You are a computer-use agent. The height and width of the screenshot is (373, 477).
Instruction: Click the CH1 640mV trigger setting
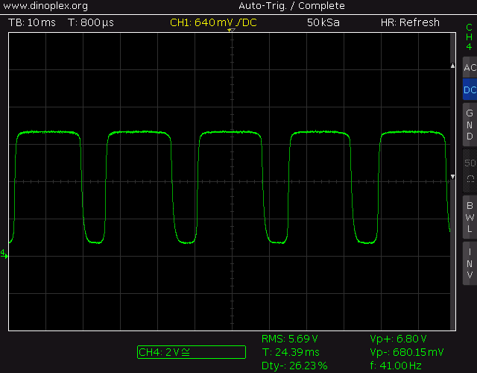tap(213, 22)
